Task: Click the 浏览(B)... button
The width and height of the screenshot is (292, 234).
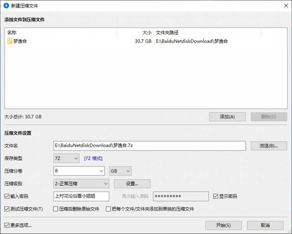Action: pyautogui.click(x=269, y=146)
